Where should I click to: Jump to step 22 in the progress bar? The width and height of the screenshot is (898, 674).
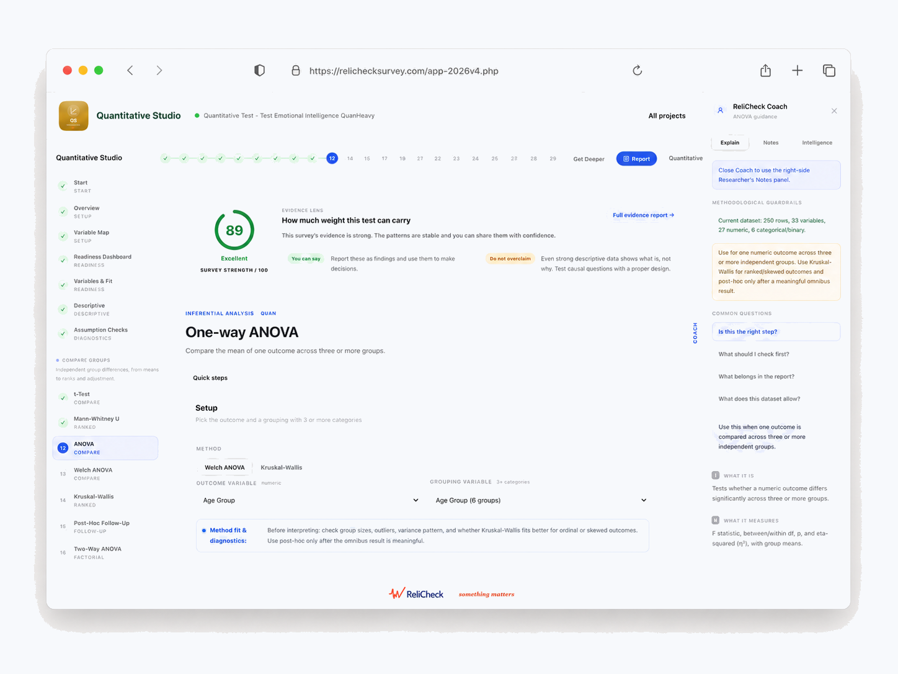coord(438,159)
